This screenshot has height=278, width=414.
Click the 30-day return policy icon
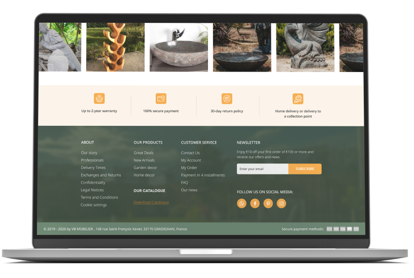(x=227, y=99)
